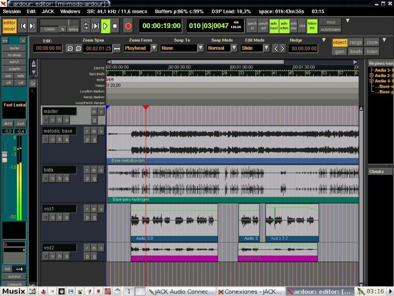Adjust the mixer strip gain fader
Viewport: 394px width, 296px height.
tap(4, 157)
